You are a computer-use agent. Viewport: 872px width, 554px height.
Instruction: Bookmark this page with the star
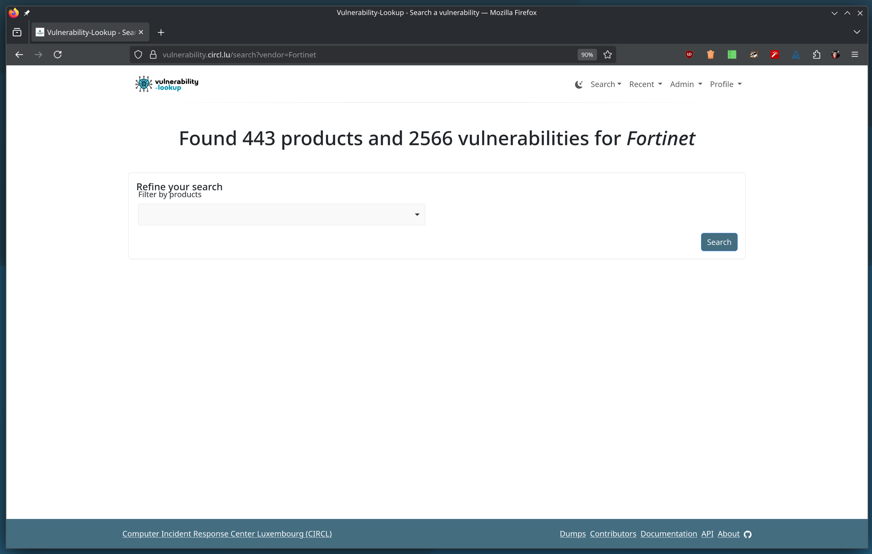coord(608,55)
